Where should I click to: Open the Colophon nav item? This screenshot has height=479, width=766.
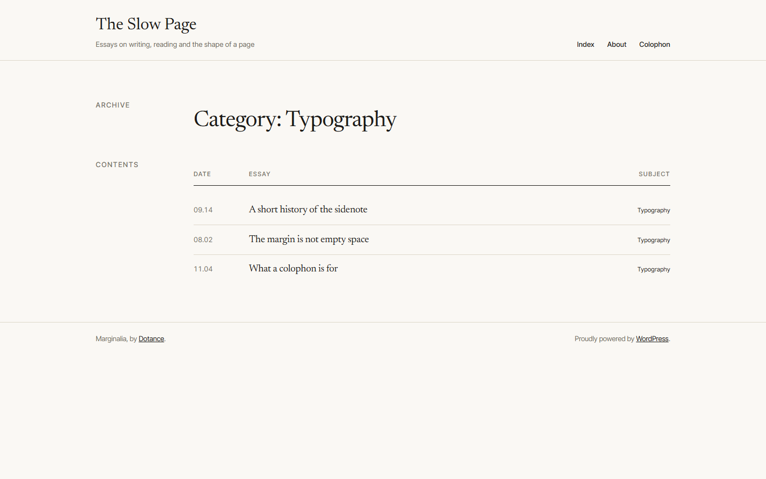click(x=654, y=45)
